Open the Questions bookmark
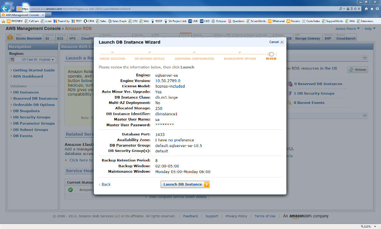381x229 pixels. 236,21
